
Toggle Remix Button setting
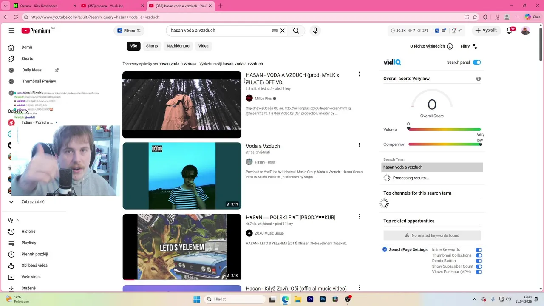point(479,261)
